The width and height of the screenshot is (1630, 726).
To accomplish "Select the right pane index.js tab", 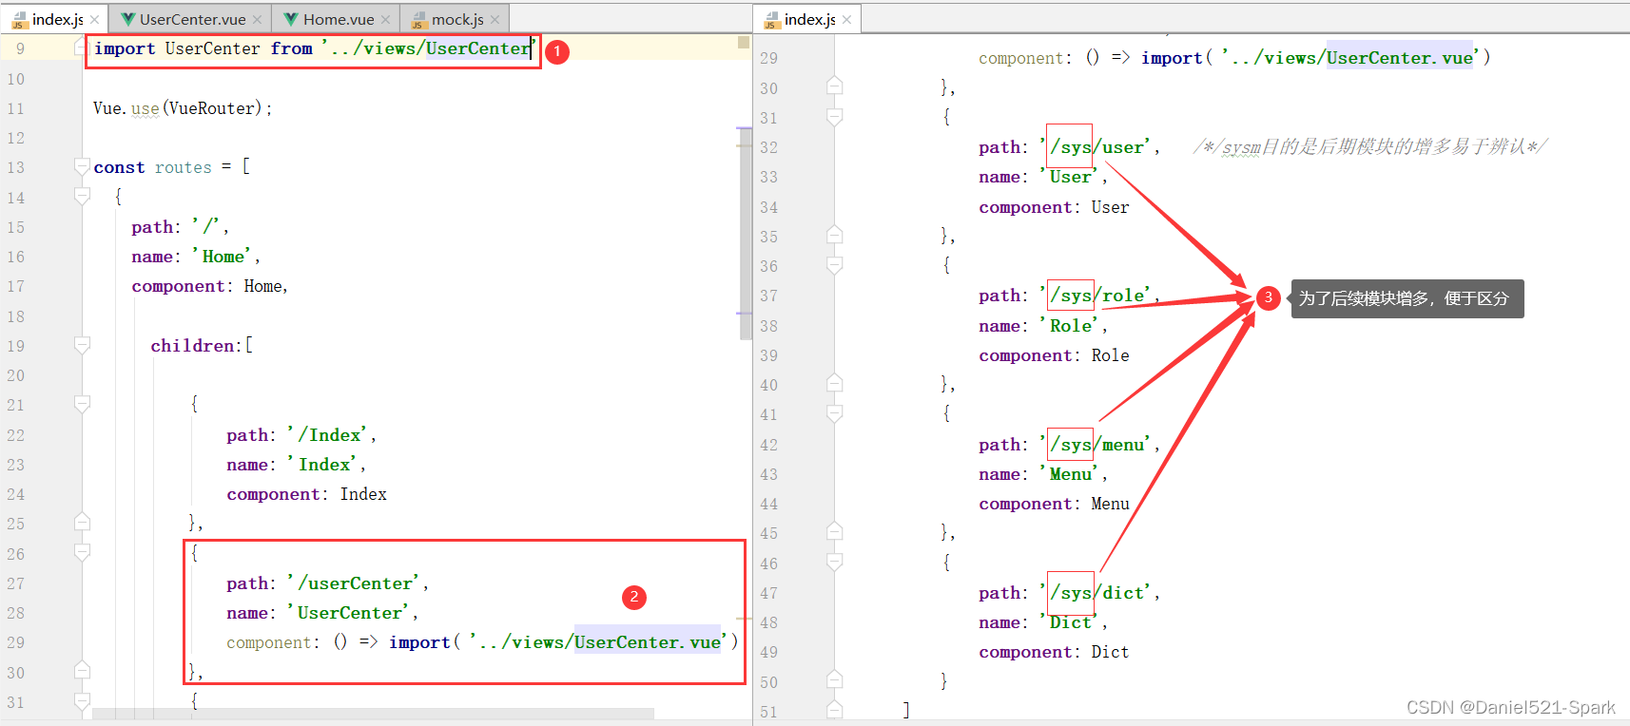I will tap(809, 19).
